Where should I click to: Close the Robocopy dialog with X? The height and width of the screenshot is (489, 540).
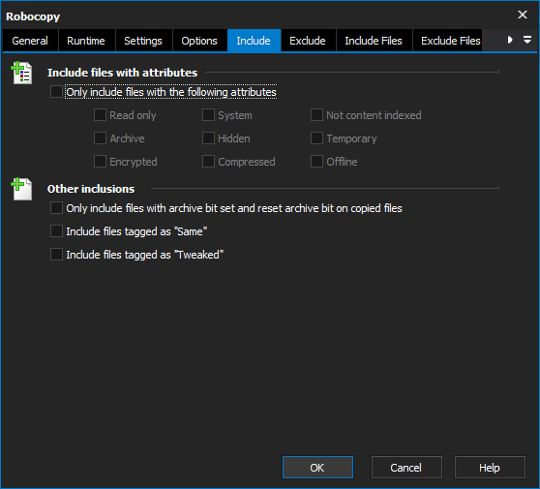pyautogui.click(x=522, y=15)
